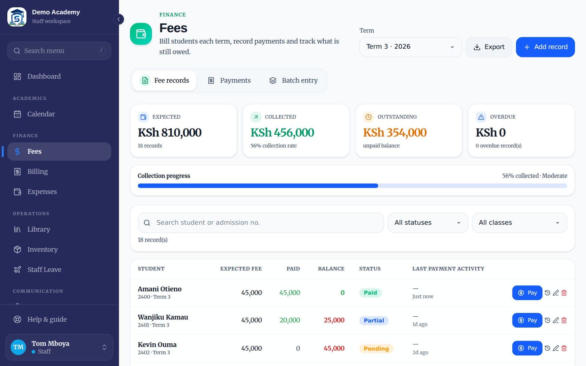Click the Overdue warning triangle icon

pyautogui.click(x=481, y=117)
